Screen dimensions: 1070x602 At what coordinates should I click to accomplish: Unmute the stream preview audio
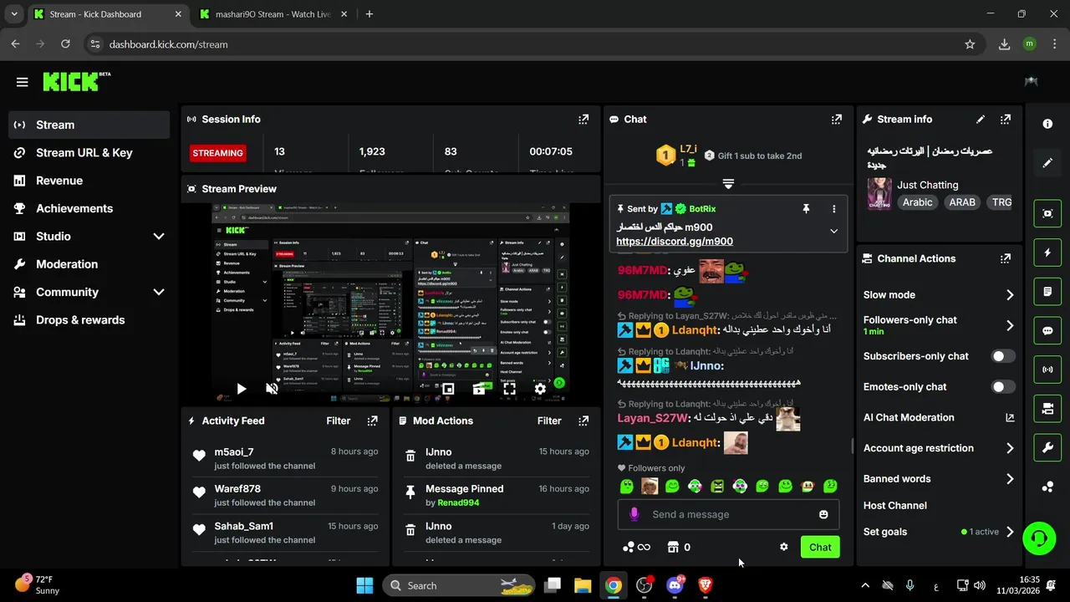[272, 389]
